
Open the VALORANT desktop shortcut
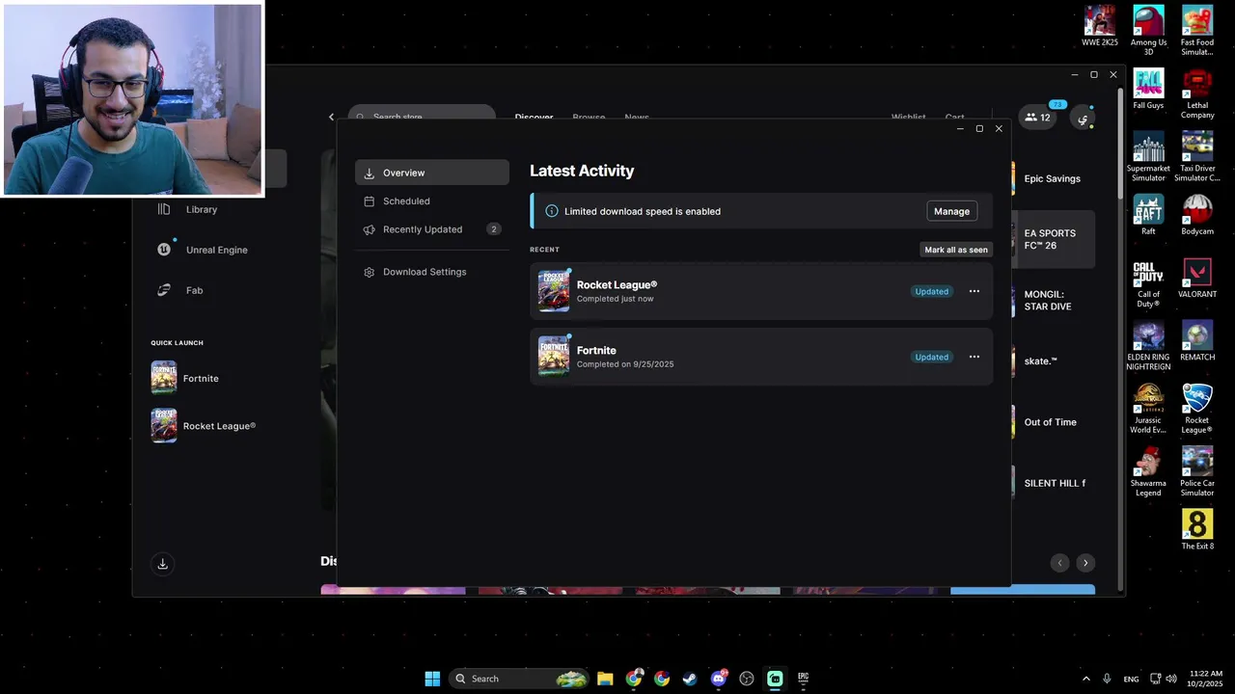(x=1197, y=278)
